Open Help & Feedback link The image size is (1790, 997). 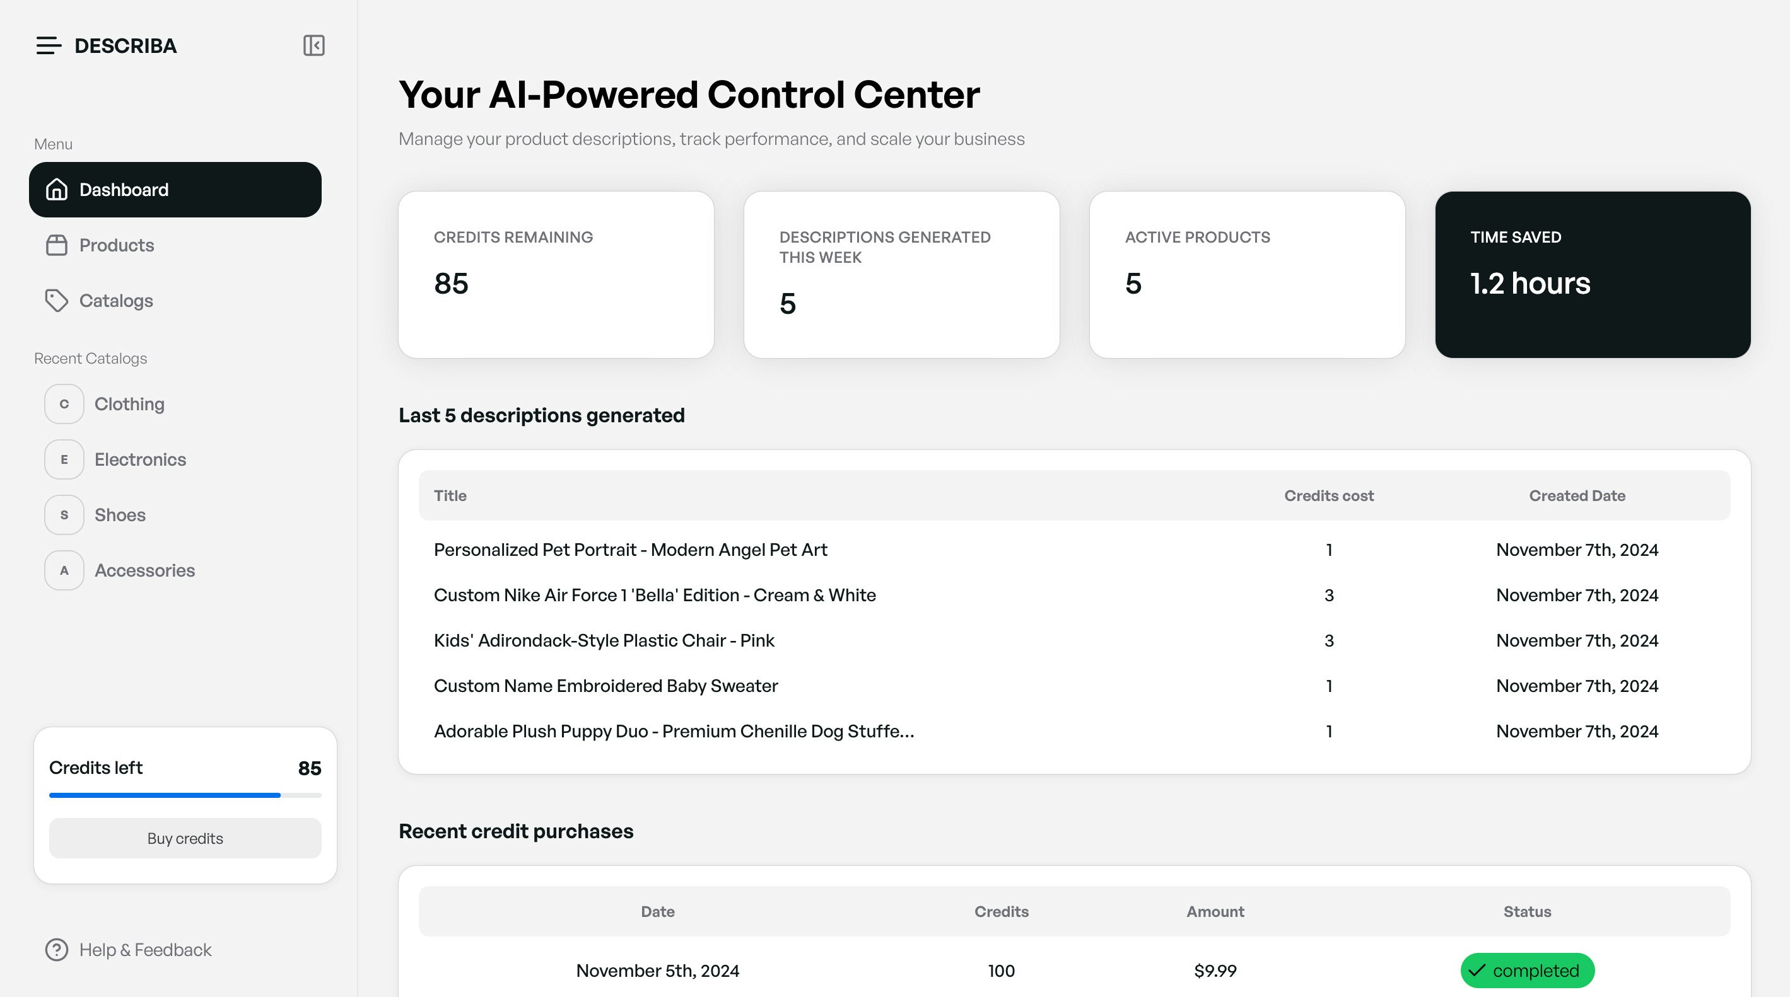click(145, 950)
